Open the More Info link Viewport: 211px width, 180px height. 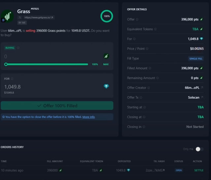88,117
